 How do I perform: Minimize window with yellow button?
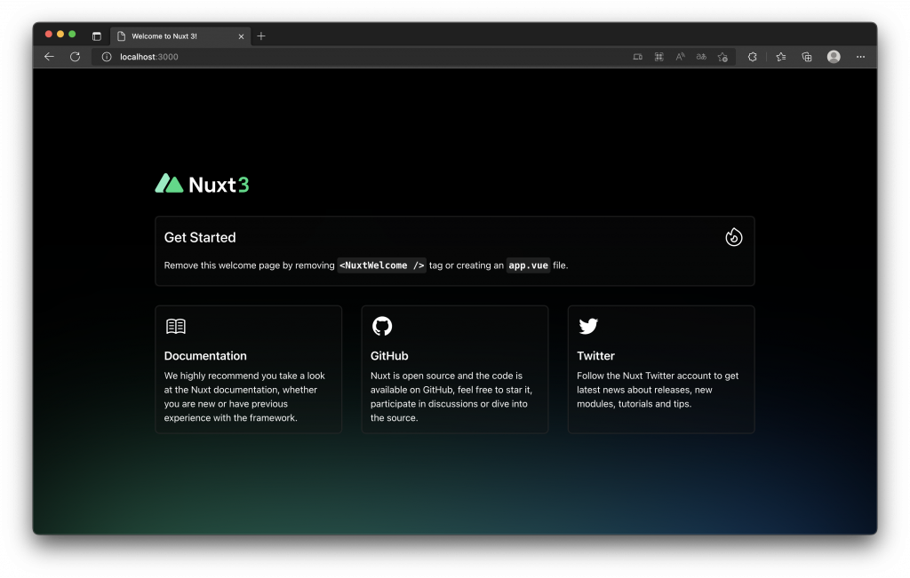pyautogui.click(x=60, y=35)
